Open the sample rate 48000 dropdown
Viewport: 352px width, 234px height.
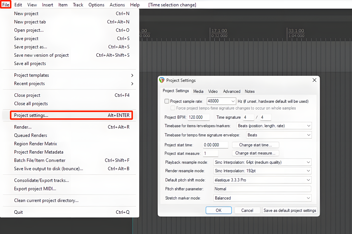pyautogui.click(x=221, y=101)
